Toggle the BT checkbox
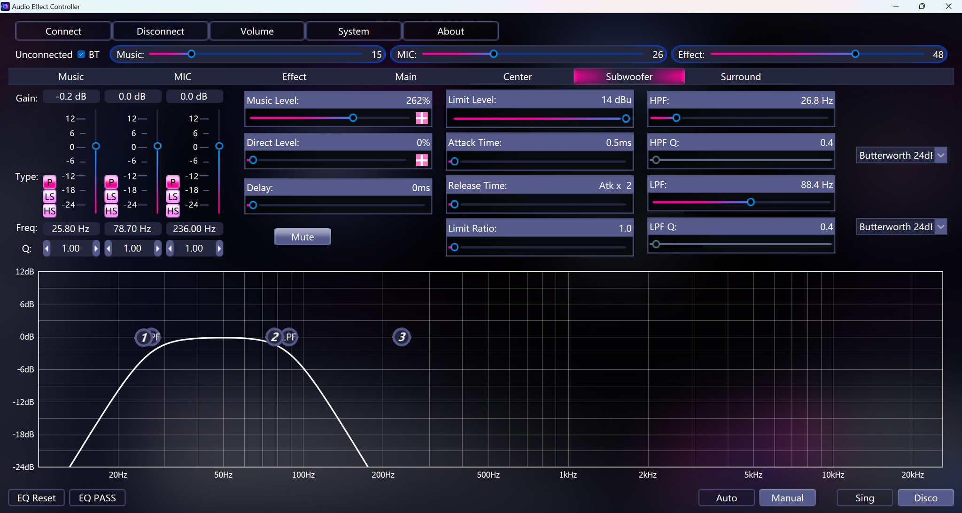The height and width of the screenshot is (513, 962). pyautogui.click(x=81, y=54)
